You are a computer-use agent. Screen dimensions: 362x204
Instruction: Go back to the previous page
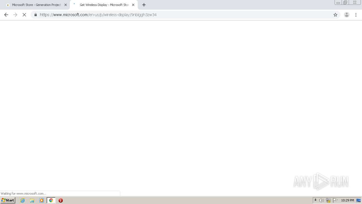(x=6, y=15)
